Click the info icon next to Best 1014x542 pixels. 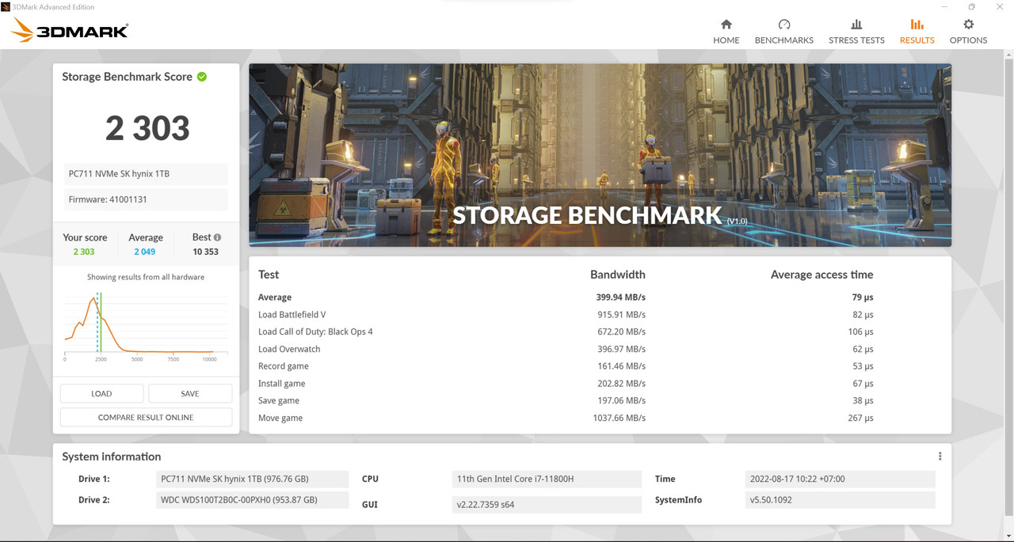pos(217,237)
